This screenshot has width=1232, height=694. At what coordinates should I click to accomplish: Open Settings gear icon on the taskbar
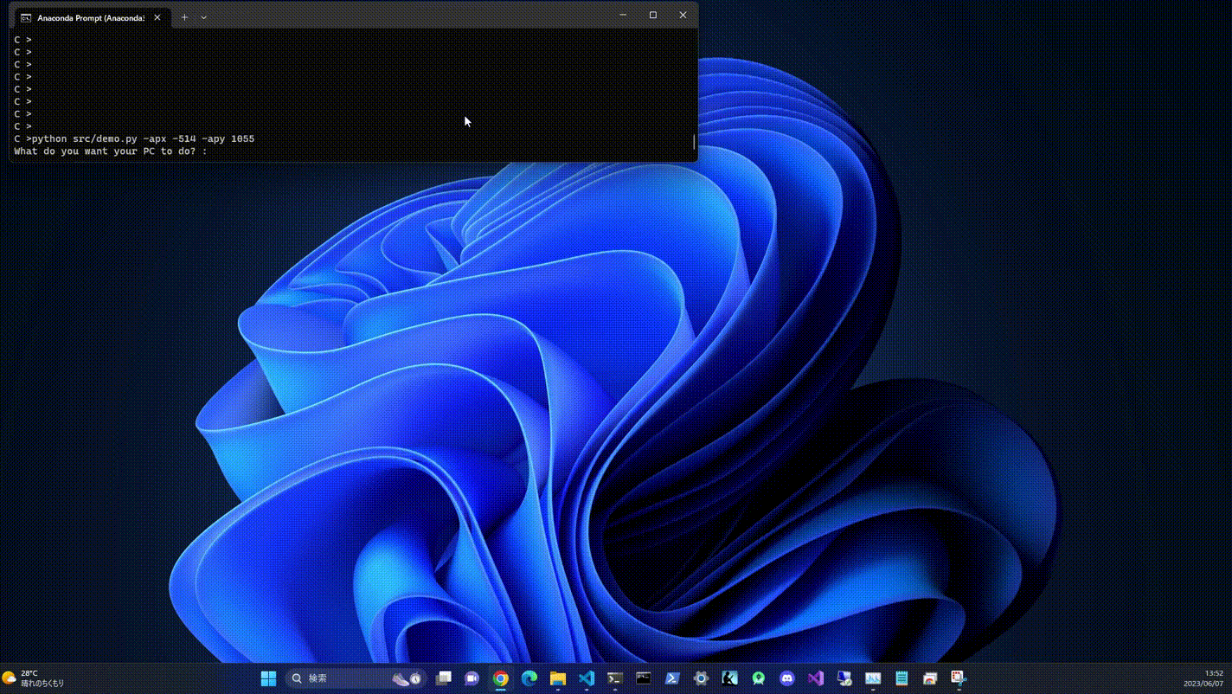coord(701,678)
